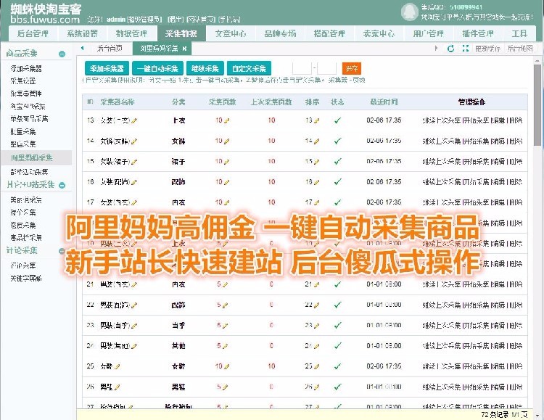Toggle status checkmark for row 23
Screen dimensions: 544x420
pyautogui.click(x=337, y=326)
